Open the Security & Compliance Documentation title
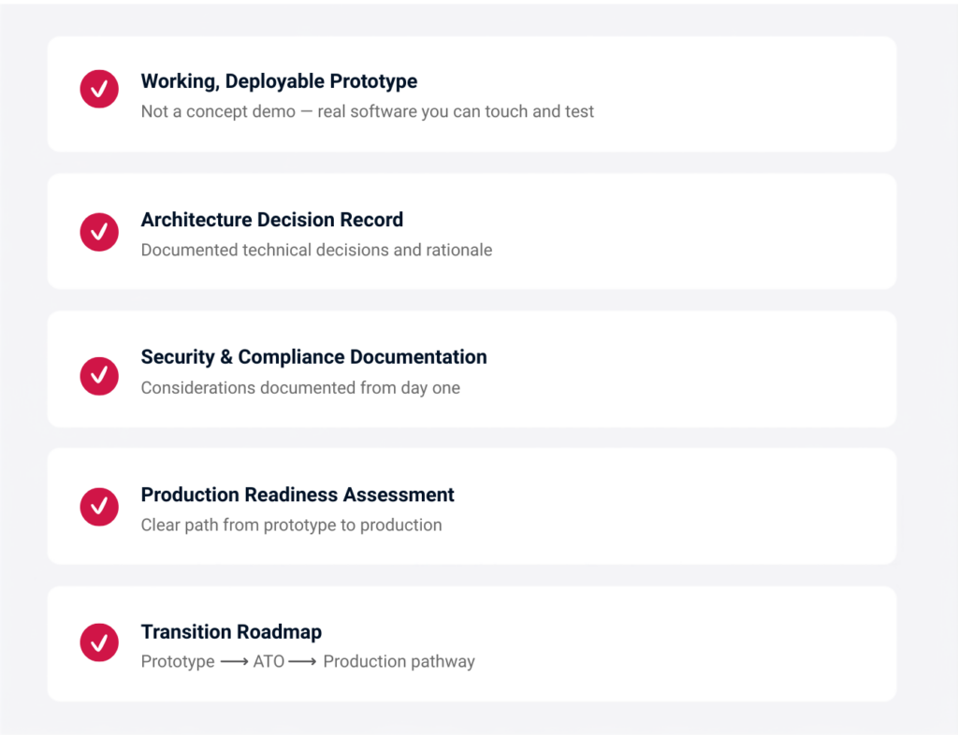The width and height of the screenshot is (958, 735). tap(314, 357)
